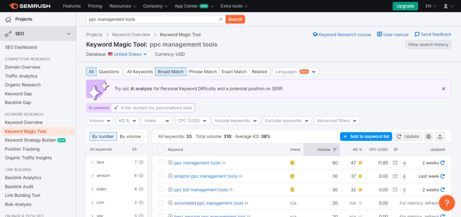The width and height of the screenshot is (461, 217).
Task: Open double-arrow beside ppc management tools keyword
Action: (223, 163)
